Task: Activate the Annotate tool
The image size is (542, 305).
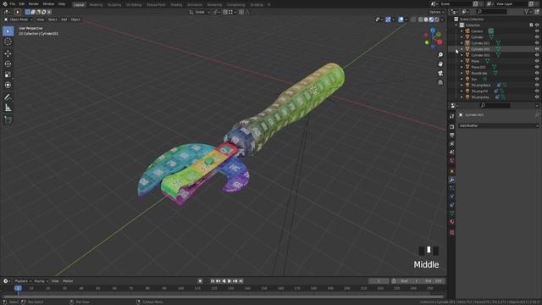Action: pyautogui.click(x=8, y=97)
